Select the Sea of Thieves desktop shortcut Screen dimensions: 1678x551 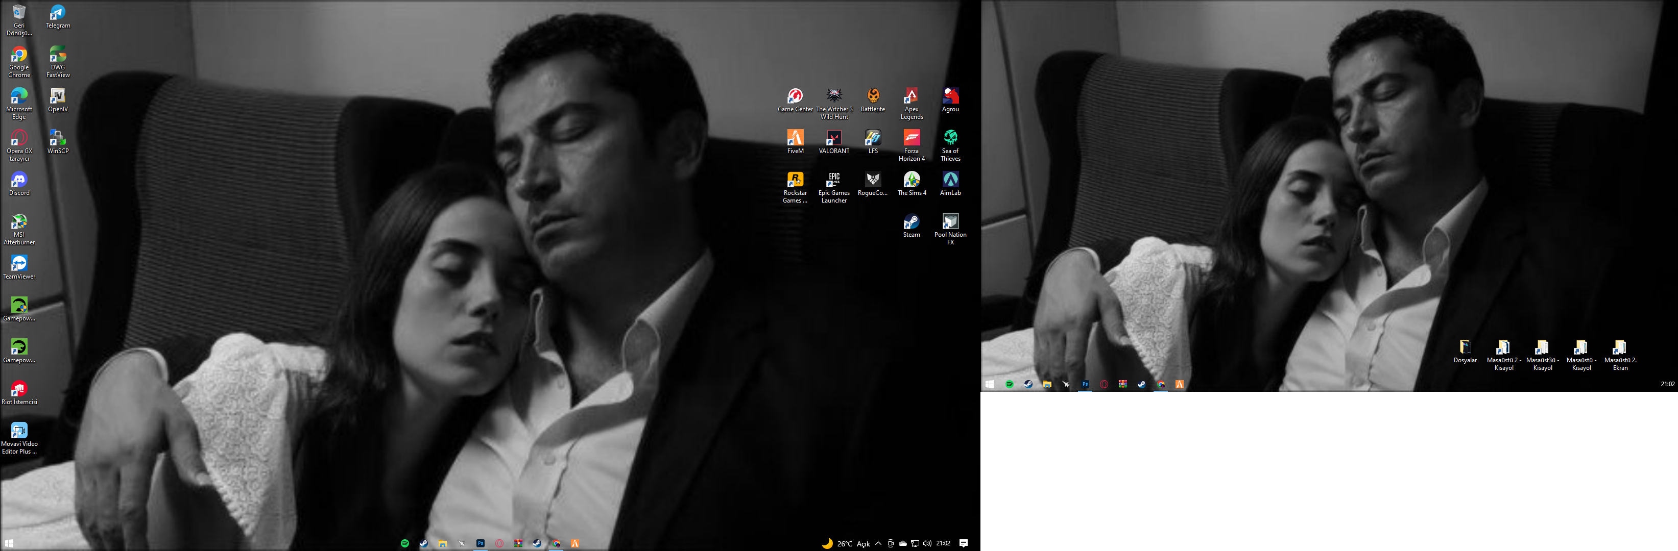(950, 146)
